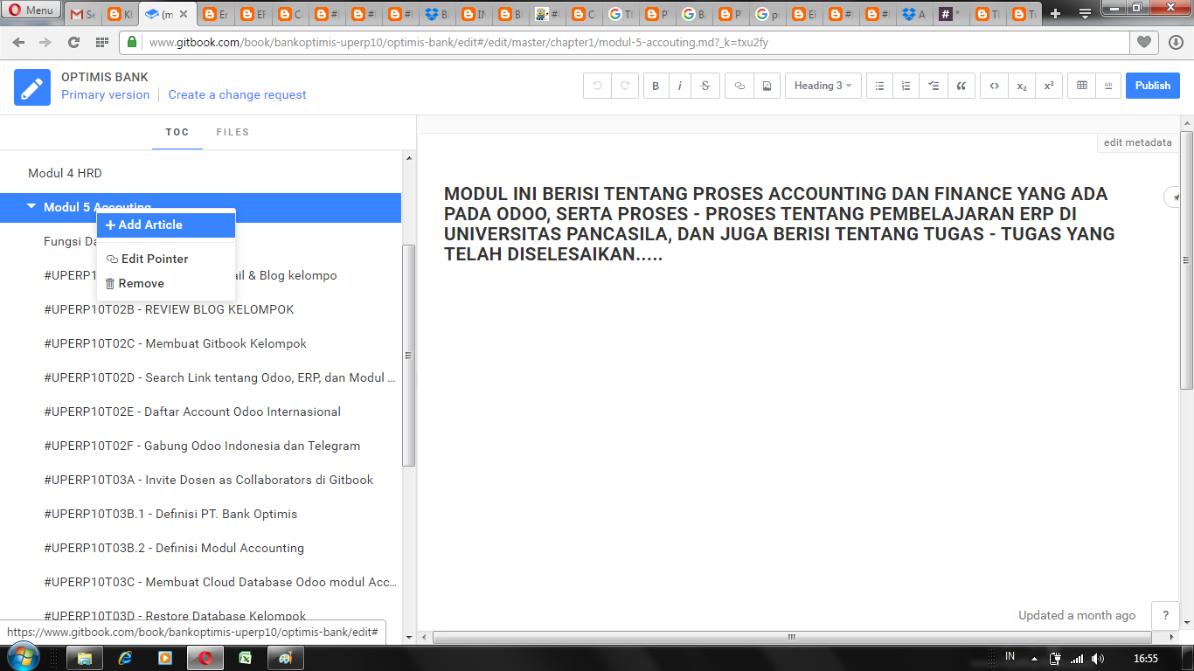Switch to the TOC tab
This screenshot has width=1194, height=671.
click(177, 132)
